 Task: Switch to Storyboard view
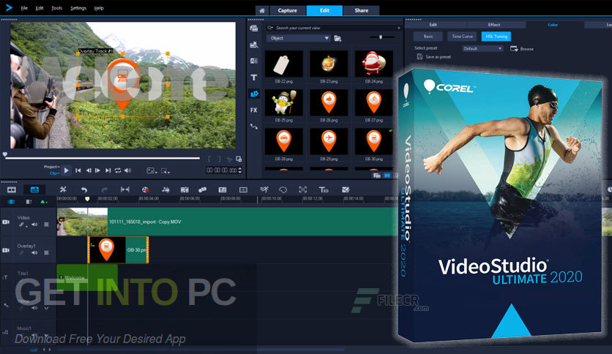click(x=12, y=190)
